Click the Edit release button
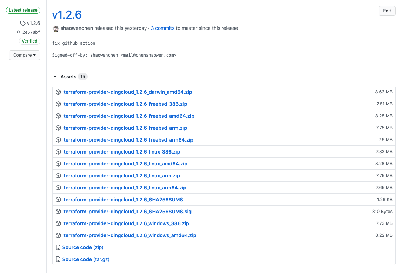 click(387, 11)
